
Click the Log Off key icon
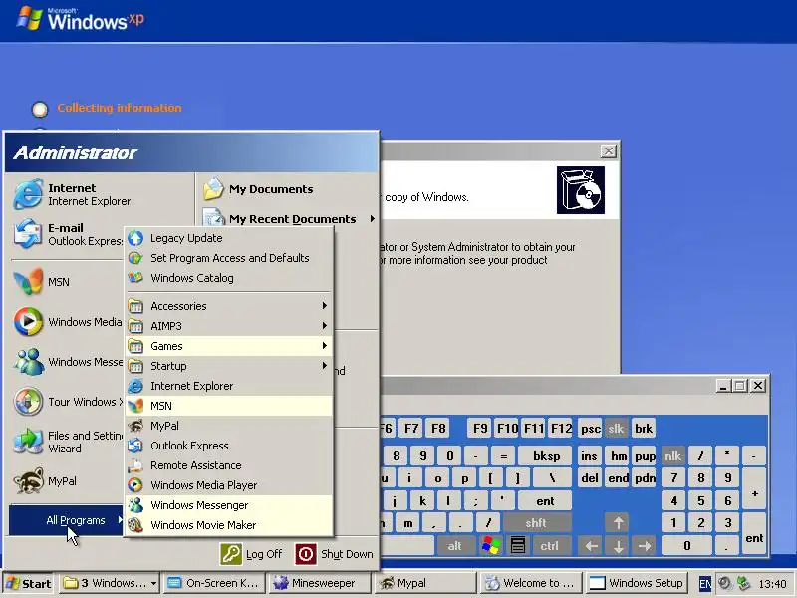point(231,554)
